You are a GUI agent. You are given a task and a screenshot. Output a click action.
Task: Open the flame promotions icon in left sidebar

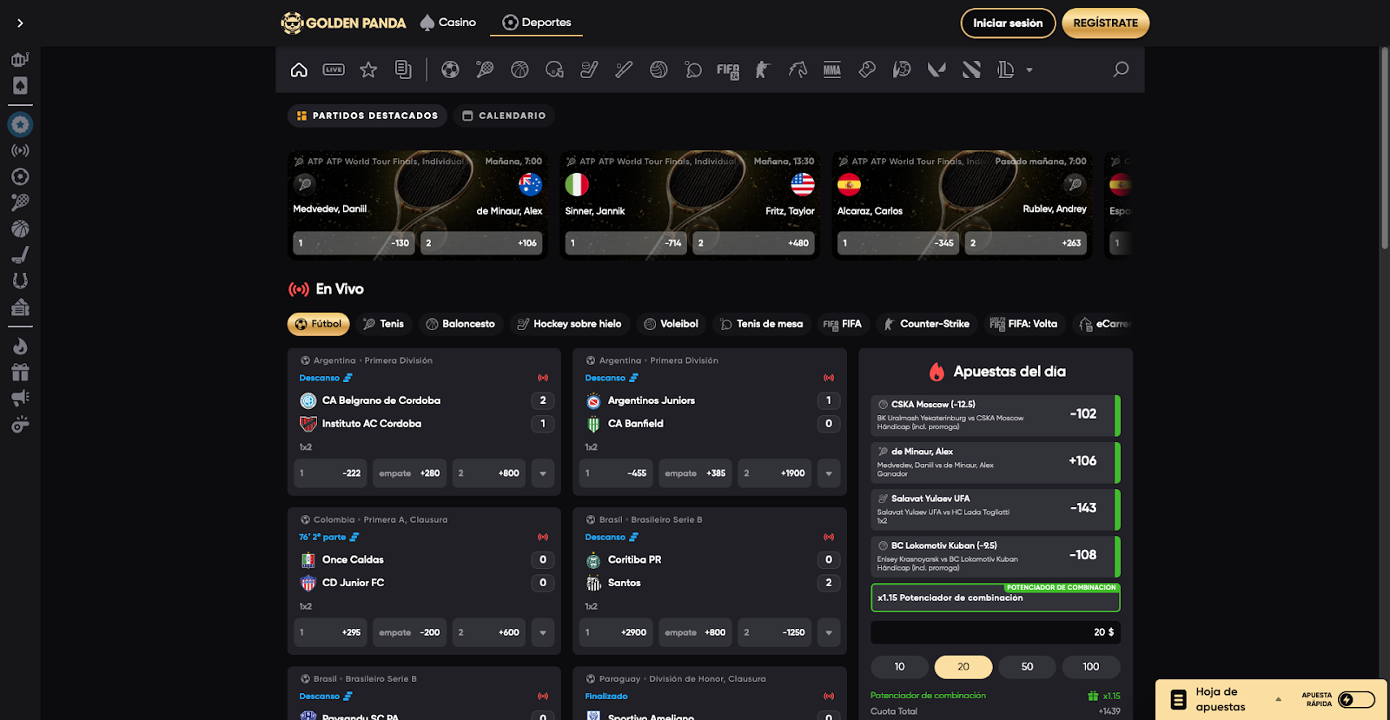[x=20, y=346]
